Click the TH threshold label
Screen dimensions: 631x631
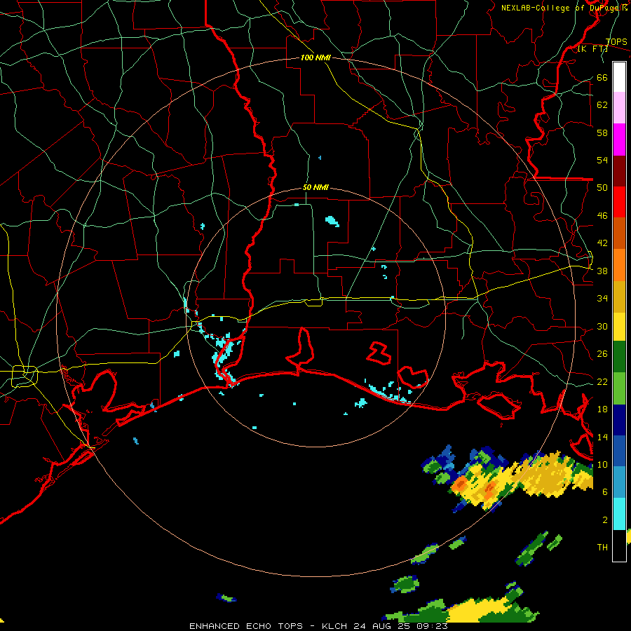click(602, 547)
